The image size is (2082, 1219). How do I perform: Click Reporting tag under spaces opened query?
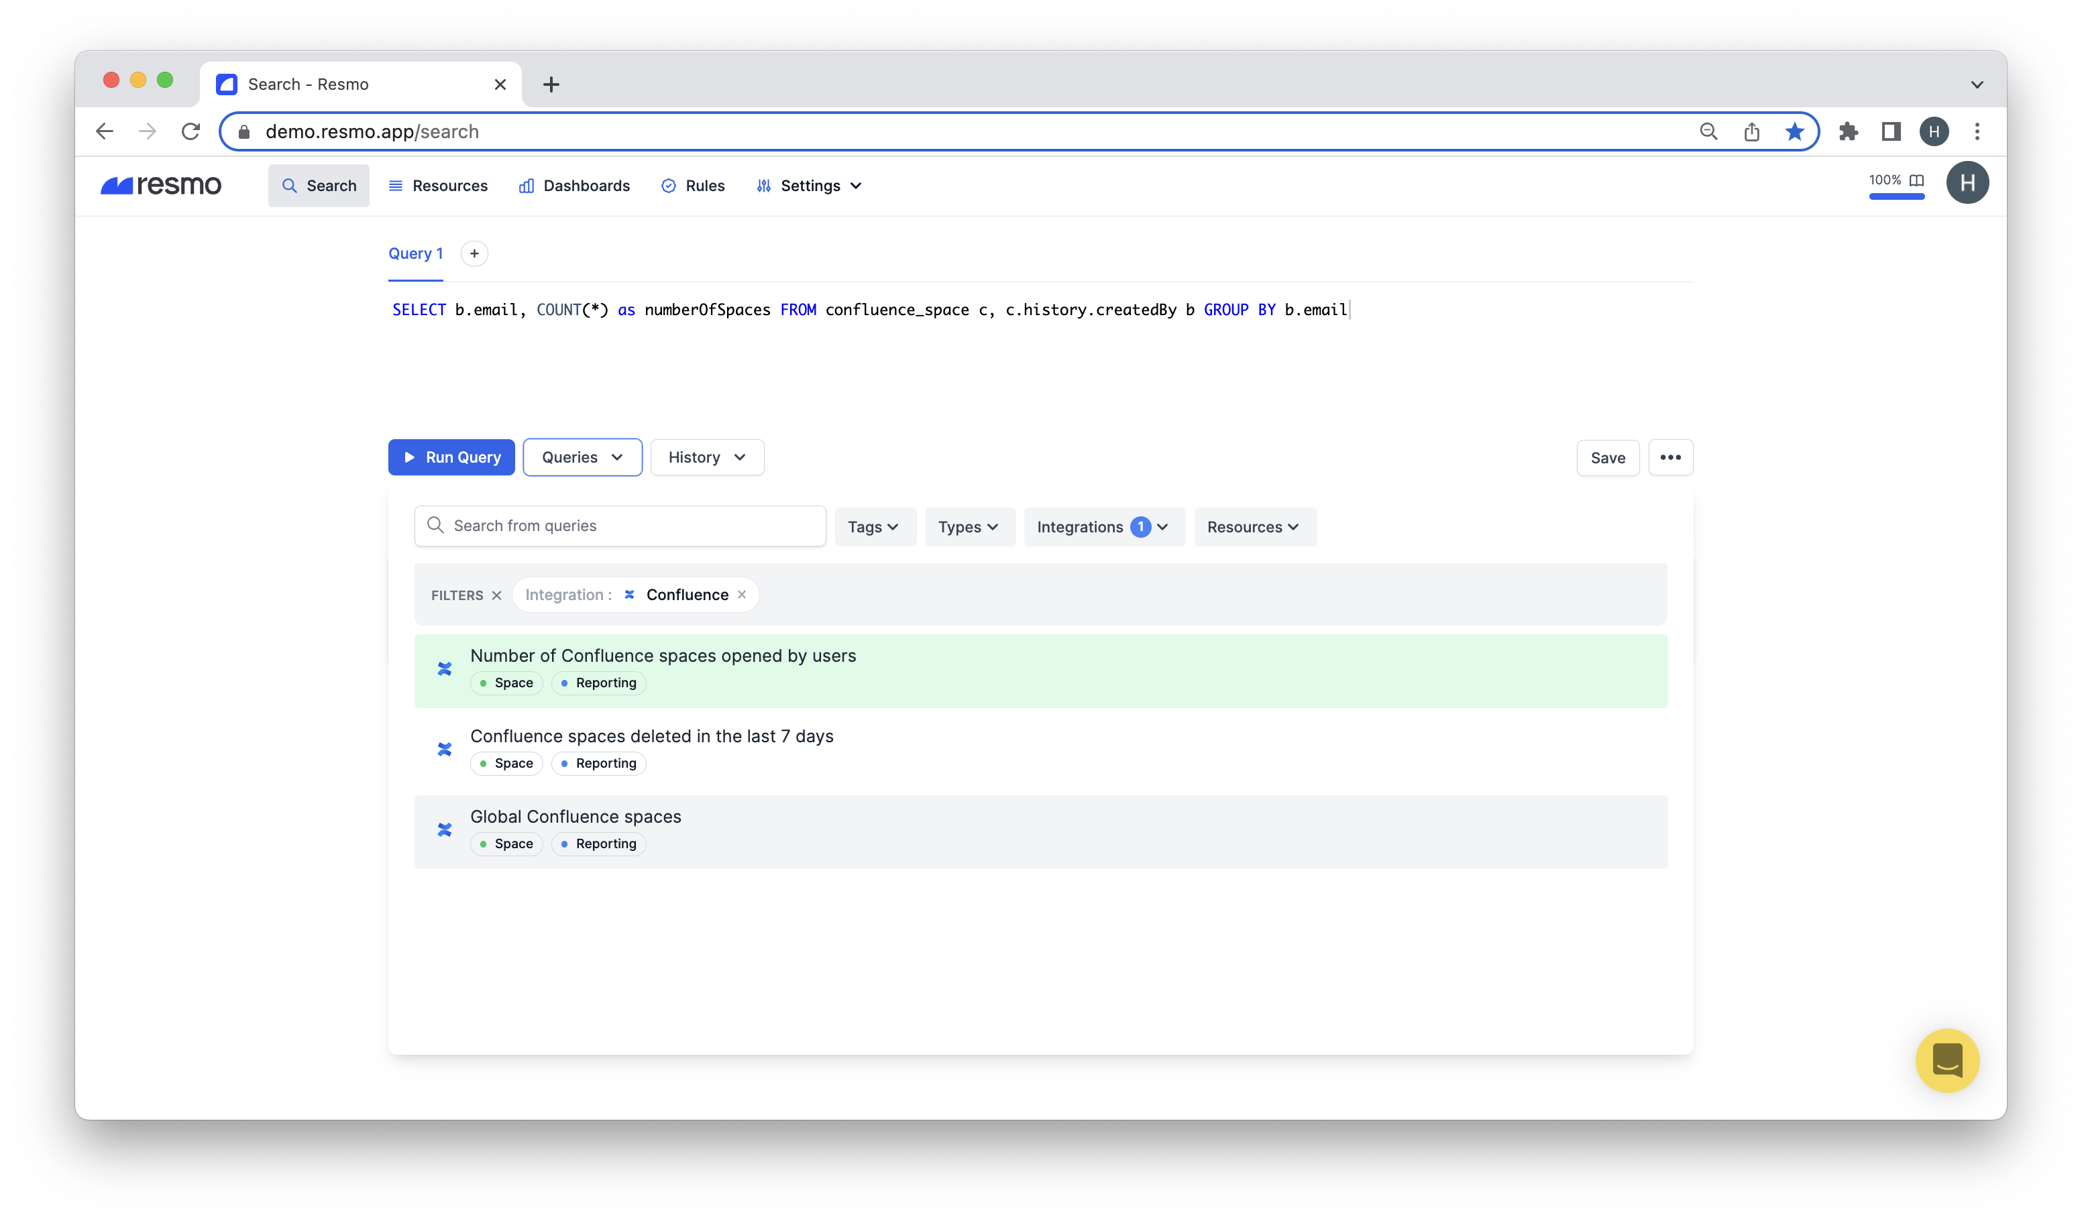click(x=599, y=683)
